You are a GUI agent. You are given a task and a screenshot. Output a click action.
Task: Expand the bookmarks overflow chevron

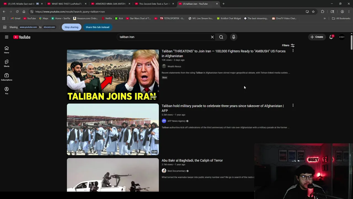[x=325, y=19]
